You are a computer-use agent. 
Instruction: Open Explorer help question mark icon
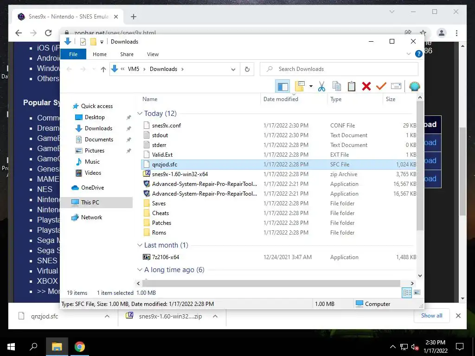pos(419,54)
